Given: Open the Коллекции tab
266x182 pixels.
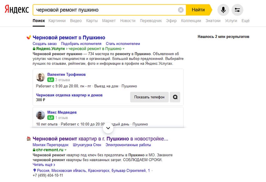Looking at the screenshot, I should (191, 21).
